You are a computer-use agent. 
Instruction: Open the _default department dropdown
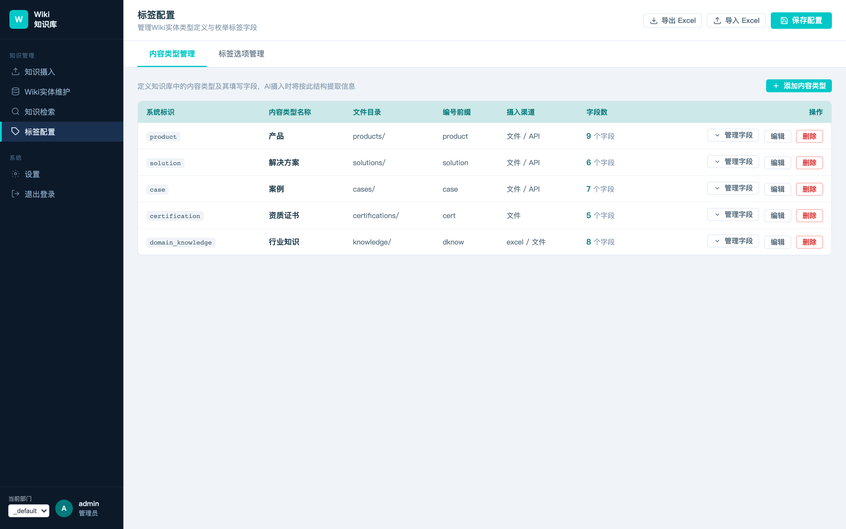click(29, 511)
